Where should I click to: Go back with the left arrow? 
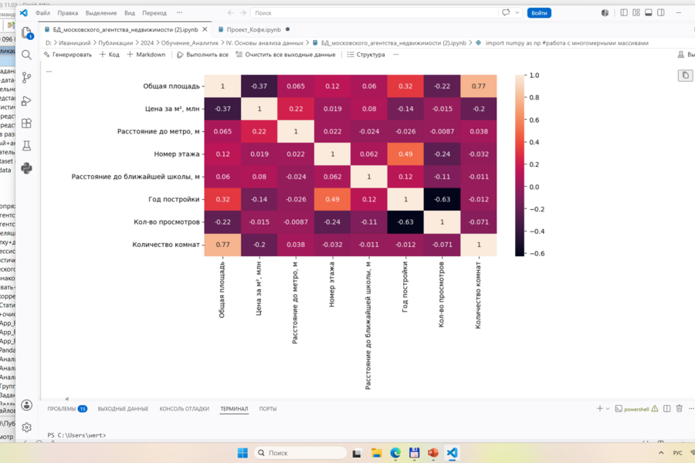(230, 13)
